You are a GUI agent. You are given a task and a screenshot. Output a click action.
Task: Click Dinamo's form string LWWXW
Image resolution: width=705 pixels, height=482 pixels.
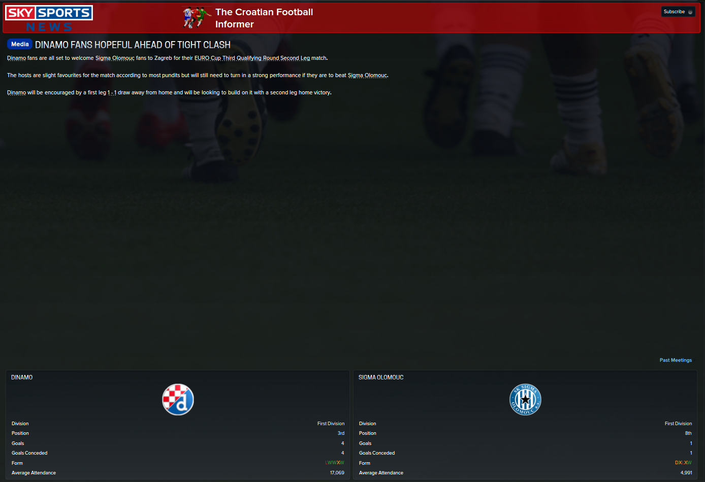click(x=335, y=463)
